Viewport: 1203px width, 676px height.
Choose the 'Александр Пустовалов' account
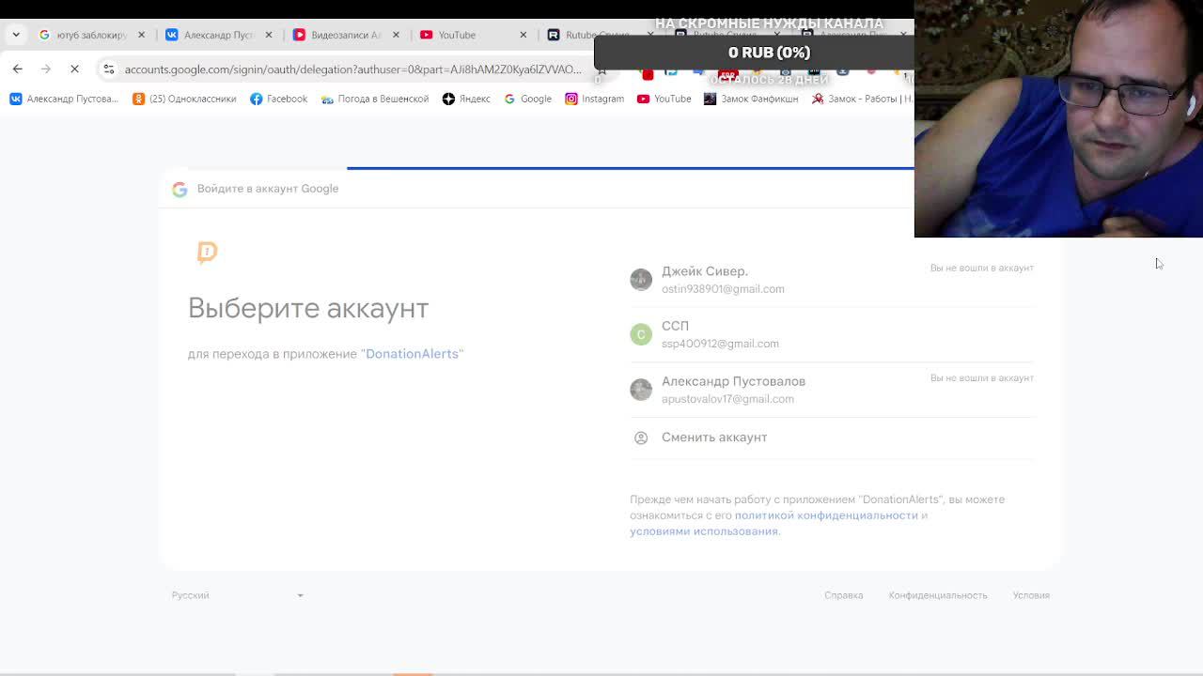pyautogui.click(x=832, y=390)
